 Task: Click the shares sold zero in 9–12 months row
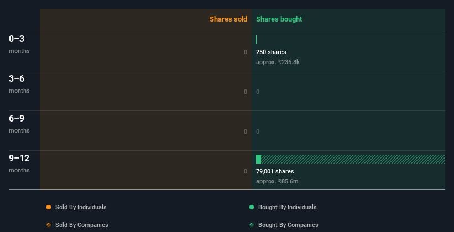point(246,171)
